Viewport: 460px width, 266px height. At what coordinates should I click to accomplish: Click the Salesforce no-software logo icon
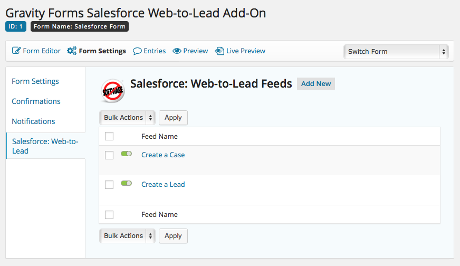click(112, 91)
